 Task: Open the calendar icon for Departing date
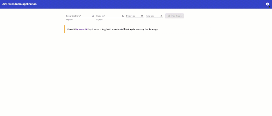click(x=142, y=16)
